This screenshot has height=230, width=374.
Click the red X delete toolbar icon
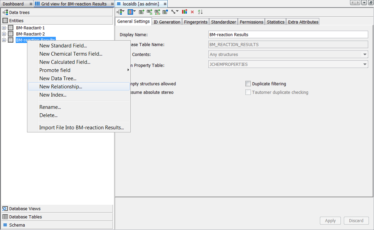click(192, 12)
